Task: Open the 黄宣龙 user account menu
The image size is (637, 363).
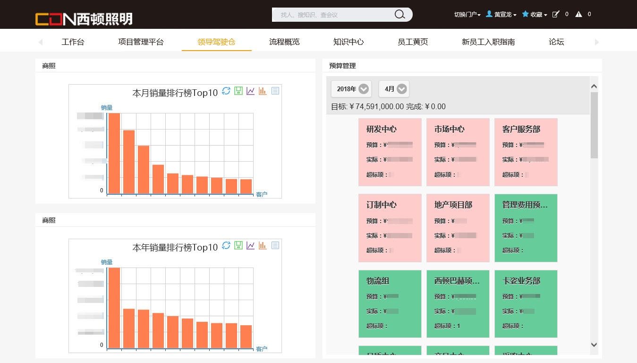Action: pos(501,15)
